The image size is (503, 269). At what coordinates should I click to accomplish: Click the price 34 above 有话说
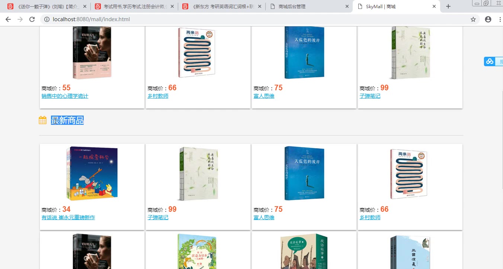point(66,209)
